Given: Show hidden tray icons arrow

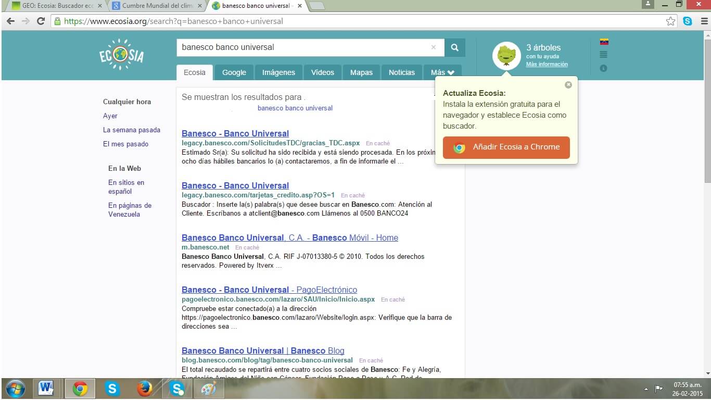Looking at the screenshot, I should pos(646,389).
